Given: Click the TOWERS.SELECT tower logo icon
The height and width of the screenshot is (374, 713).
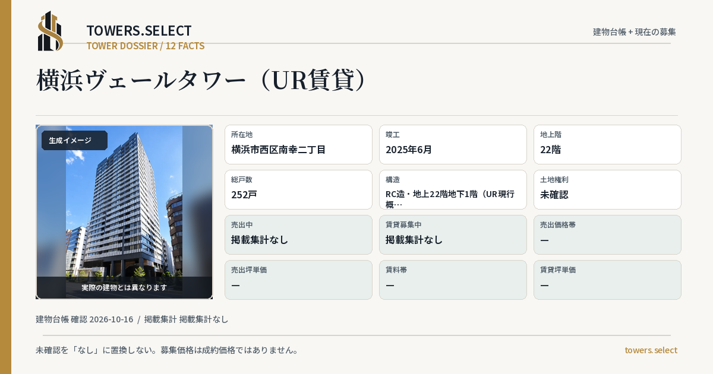Looking at the screenshot, I should click(51, 31).
